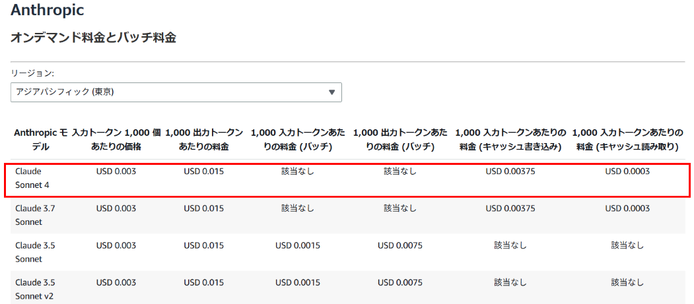Click the リージョン: label above the dropdown
Image resolution: width=694 pixels, height=304 pixels.
pos(32,73)
